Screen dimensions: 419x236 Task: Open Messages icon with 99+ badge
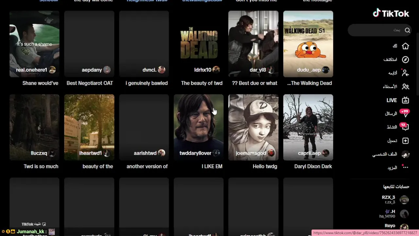405,113
